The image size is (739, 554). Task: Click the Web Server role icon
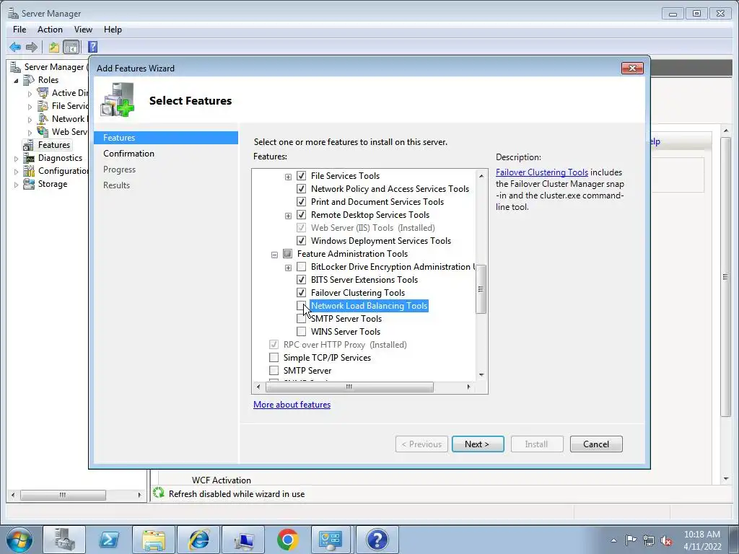point(43,132)
